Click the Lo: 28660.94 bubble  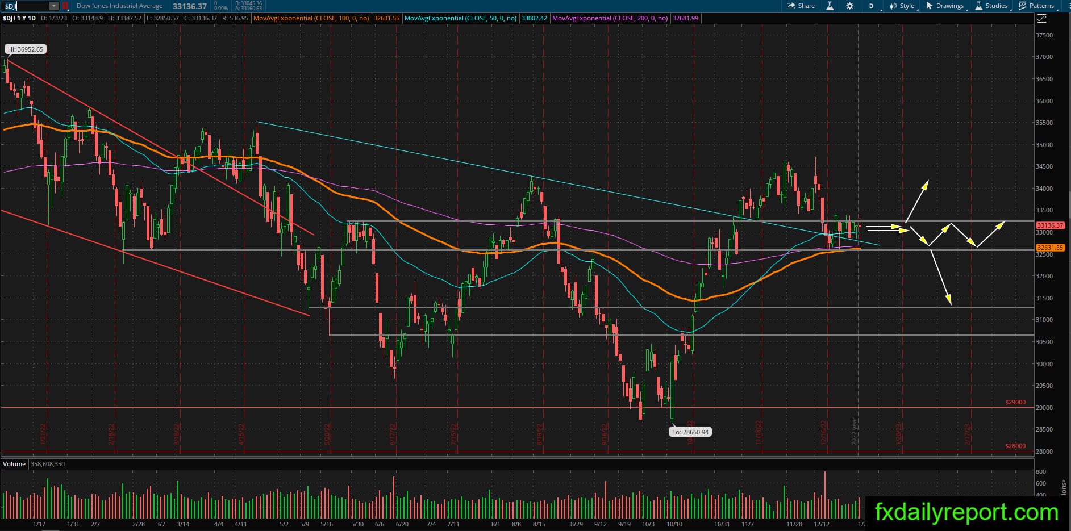pos(690,432)
